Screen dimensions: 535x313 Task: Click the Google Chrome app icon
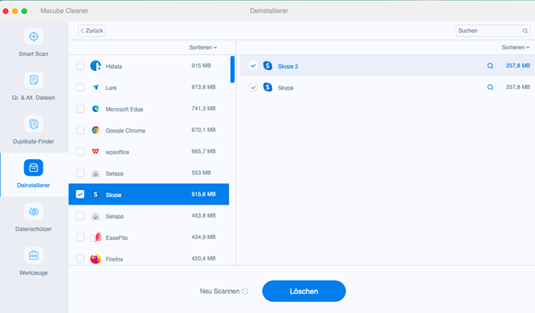tap(96, 131)
